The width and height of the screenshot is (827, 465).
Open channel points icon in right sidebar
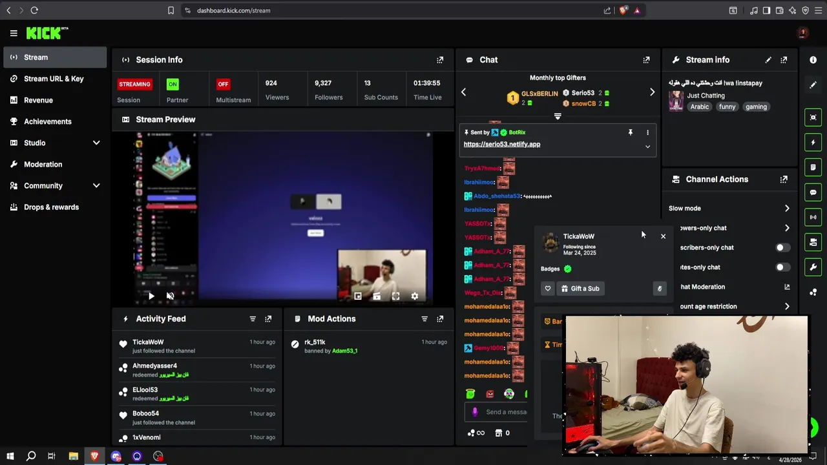coord(813,292)
